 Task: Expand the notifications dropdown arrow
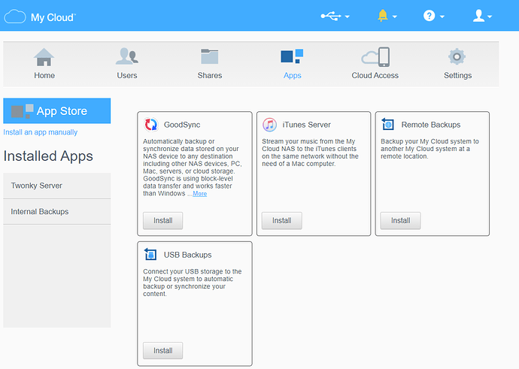tap(395, 17)
